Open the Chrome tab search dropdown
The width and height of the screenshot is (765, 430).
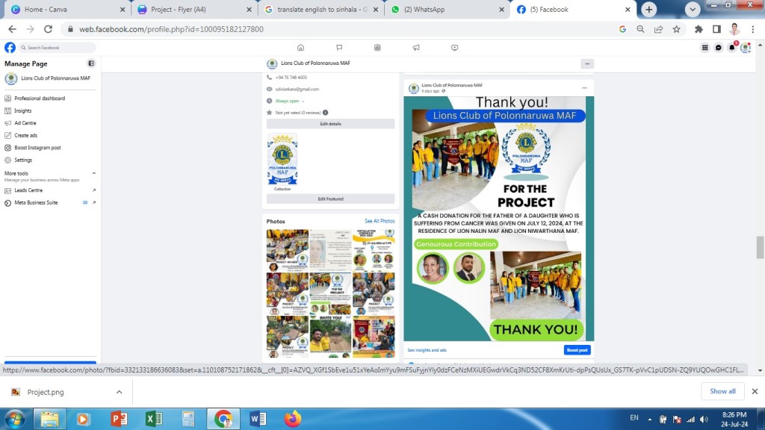tap(692, 9)
